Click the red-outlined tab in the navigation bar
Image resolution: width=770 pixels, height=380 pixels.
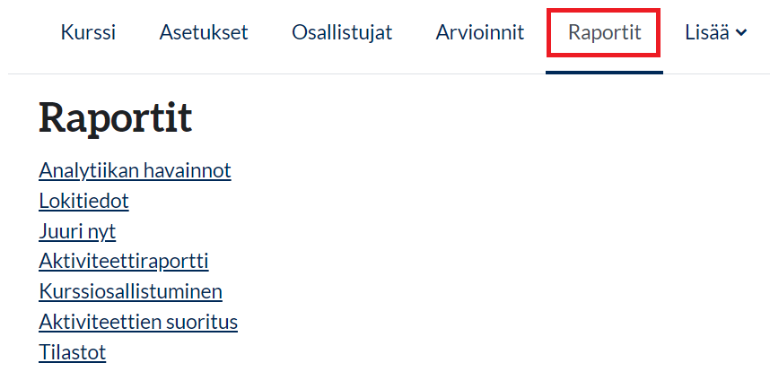(x=604, y=33)
